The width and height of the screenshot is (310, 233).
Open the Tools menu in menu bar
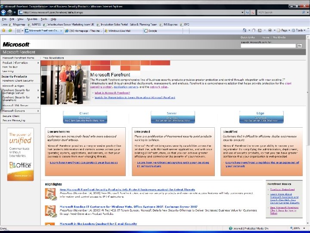(x=44, y=19)
